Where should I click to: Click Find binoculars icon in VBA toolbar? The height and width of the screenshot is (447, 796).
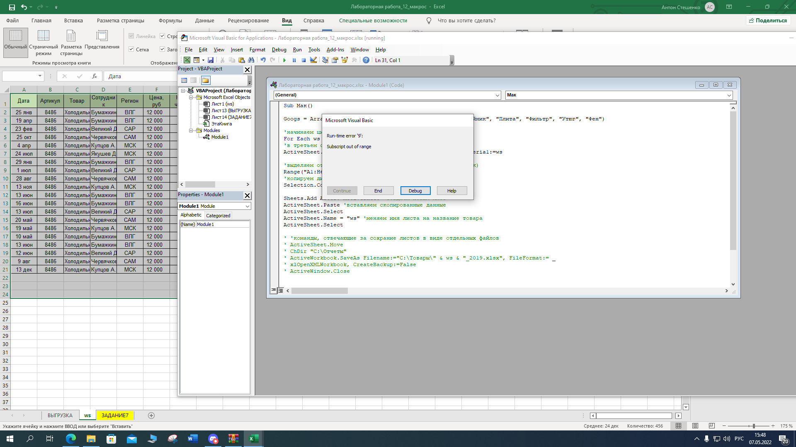point(251,60)
